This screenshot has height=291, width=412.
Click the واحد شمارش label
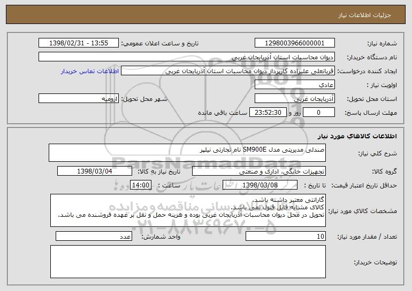(x=161, y=237)
